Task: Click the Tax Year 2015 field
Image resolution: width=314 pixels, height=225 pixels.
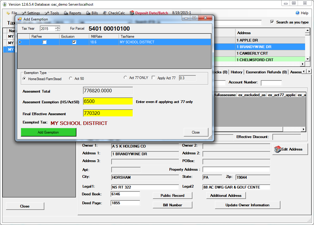Action: [x=48, y=28]
